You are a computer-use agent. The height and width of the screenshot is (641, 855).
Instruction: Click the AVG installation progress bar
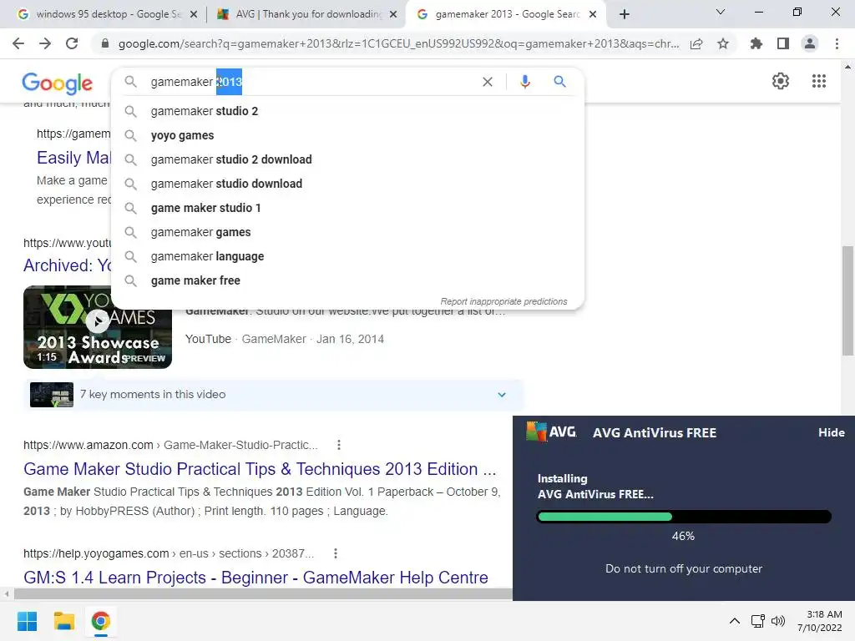click(684, 516)
